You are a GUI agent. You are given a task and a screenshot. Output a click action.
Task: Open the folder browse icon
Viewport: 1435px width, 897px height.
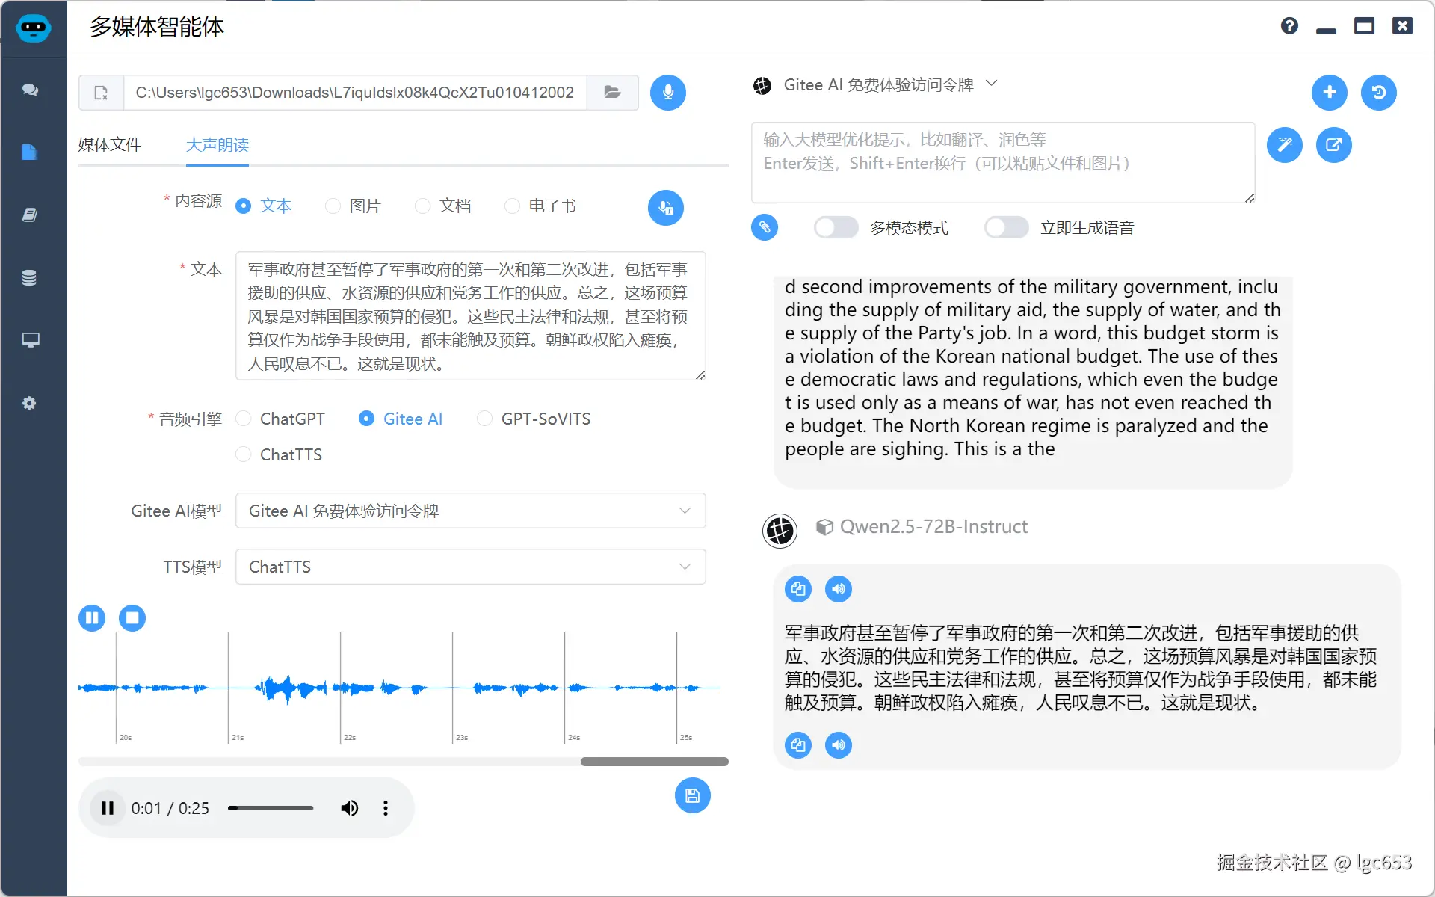[x=612, y=93]
